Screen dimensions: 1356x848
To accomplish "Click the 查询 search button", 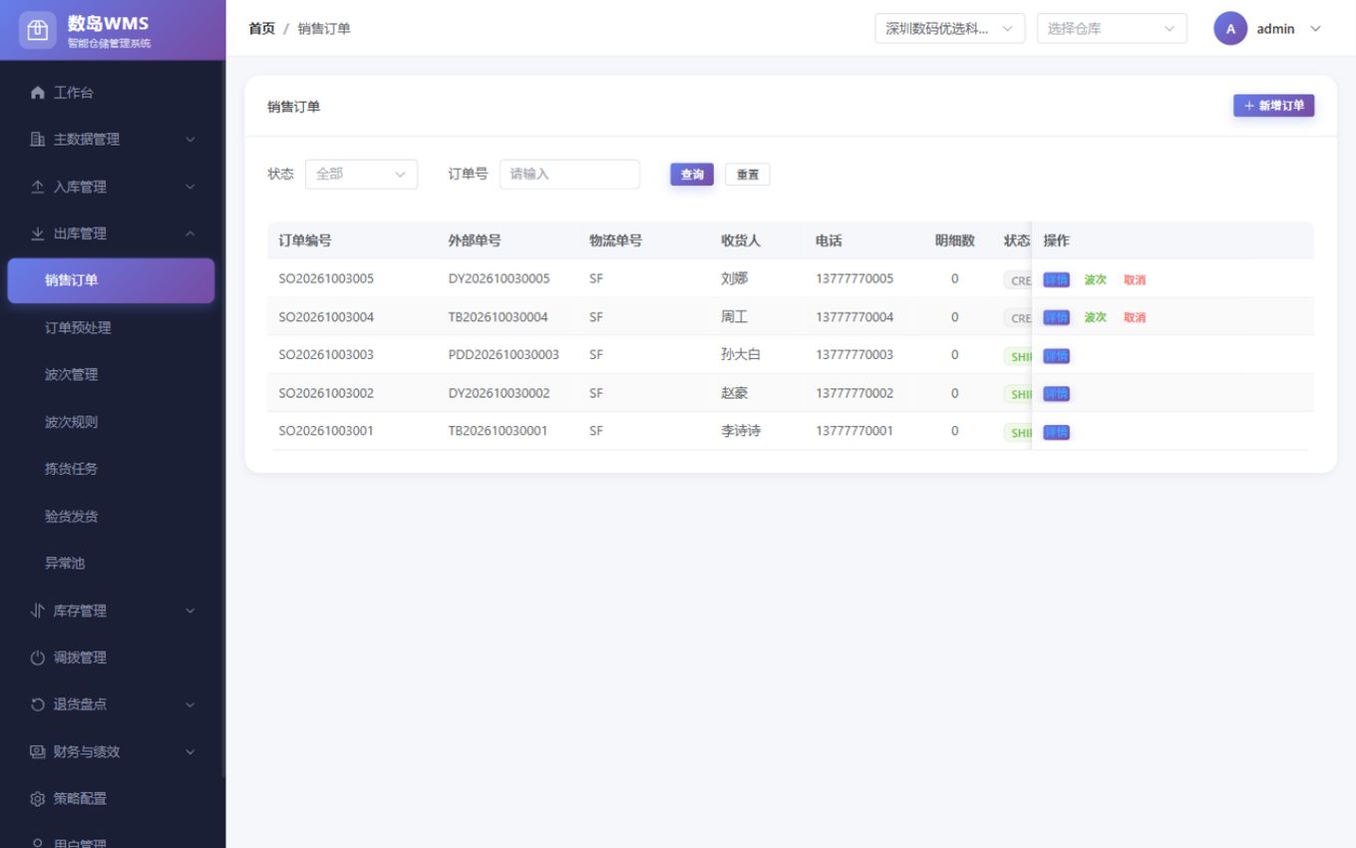I will [692, 175].
